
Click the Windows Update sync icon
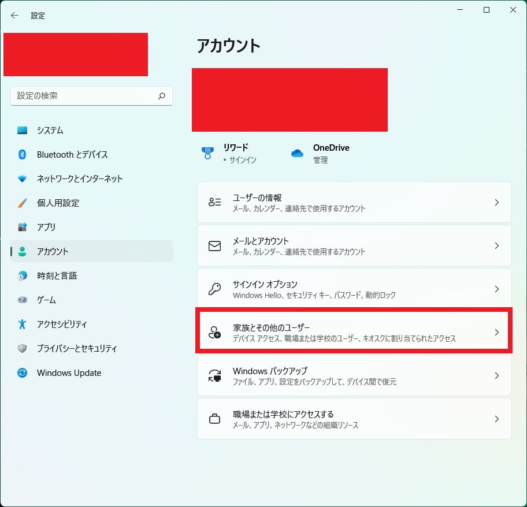click(22, 372)
